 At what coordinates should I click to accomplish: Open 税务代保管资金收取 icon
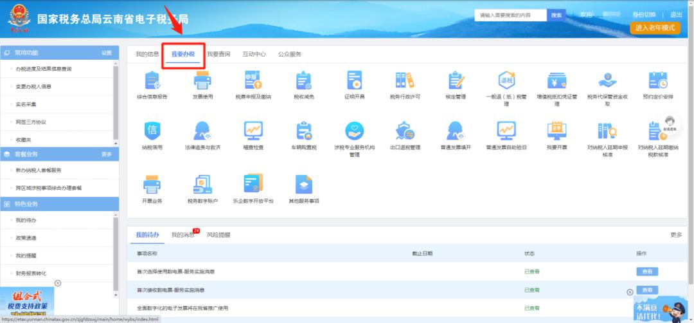point(607,80)
